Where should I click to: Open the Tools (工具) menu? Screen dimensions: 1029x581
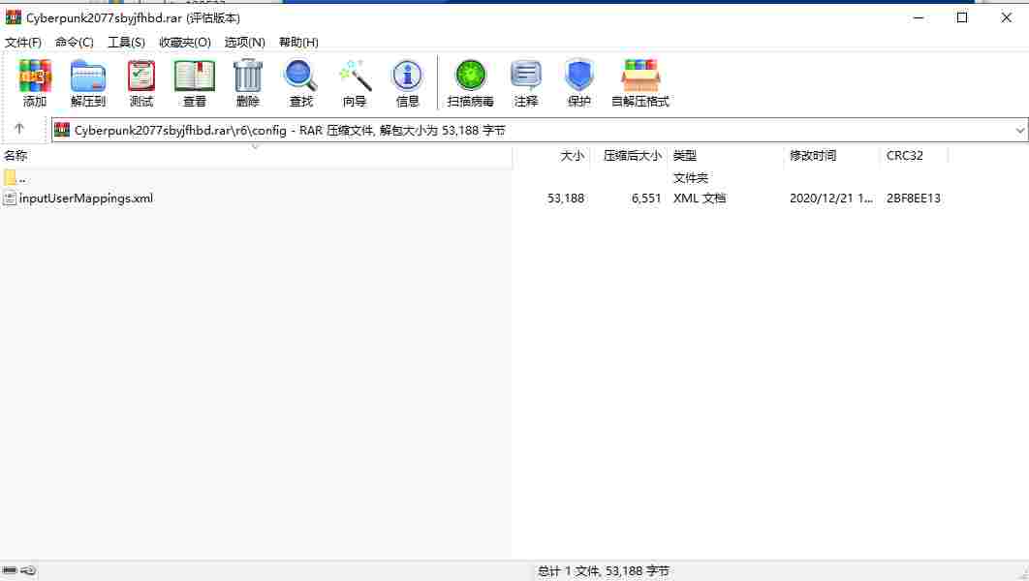coord(126,42)
